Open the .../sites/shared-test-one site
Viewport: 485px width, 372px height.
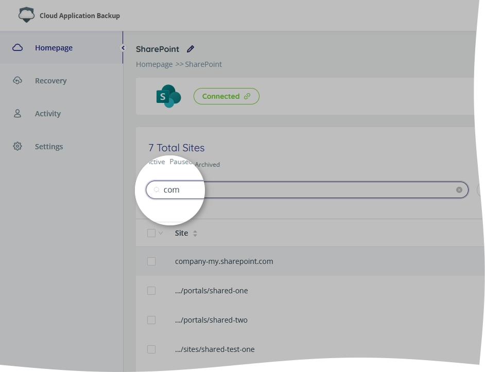(x=215, y=349)
